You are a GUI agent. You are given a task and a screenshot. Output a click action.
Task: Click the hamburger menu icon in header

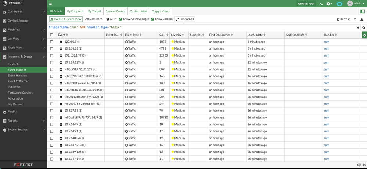(50, 4)
